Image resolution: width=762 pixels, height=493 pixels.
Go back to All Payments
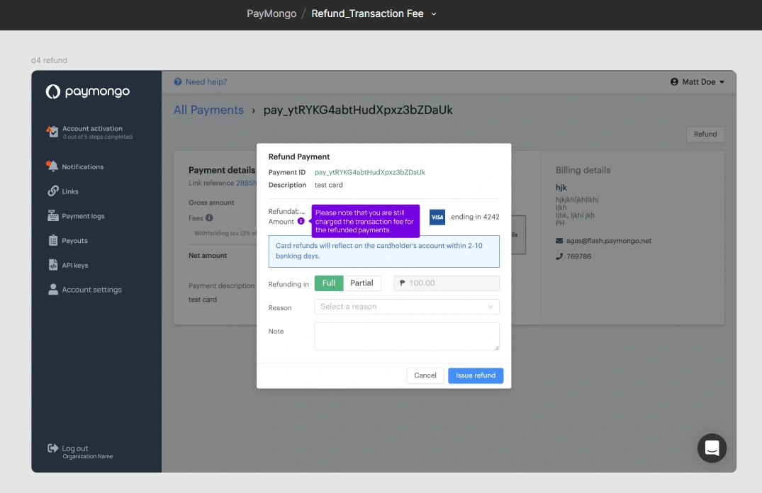click(208, 110)
